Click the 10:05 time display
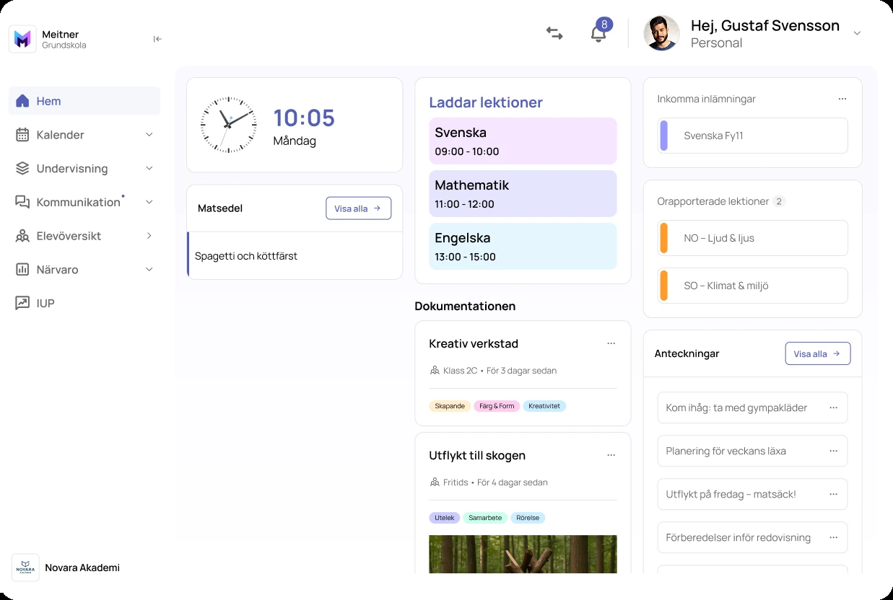 click(304, 118)
